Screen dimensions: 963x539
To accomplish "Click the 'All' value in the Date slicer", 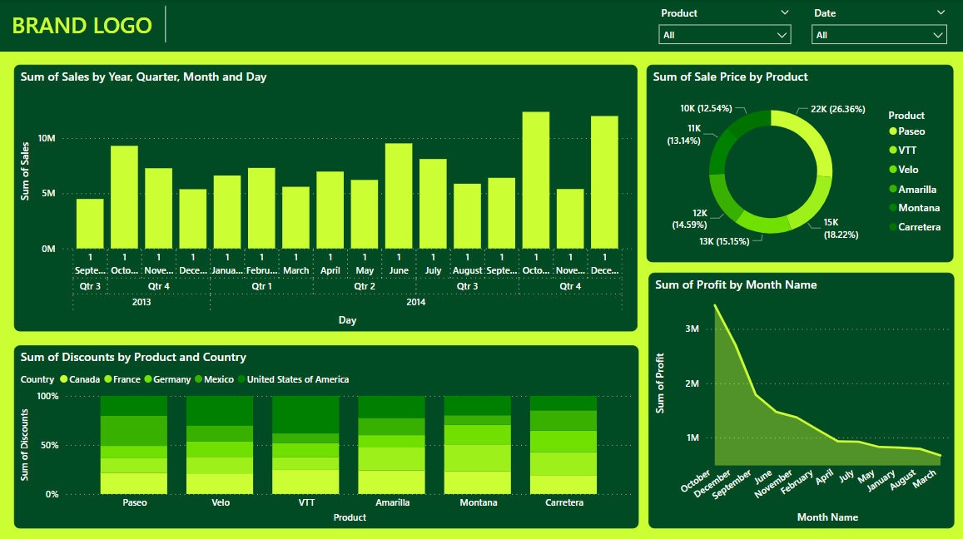I will coord(824,34).
